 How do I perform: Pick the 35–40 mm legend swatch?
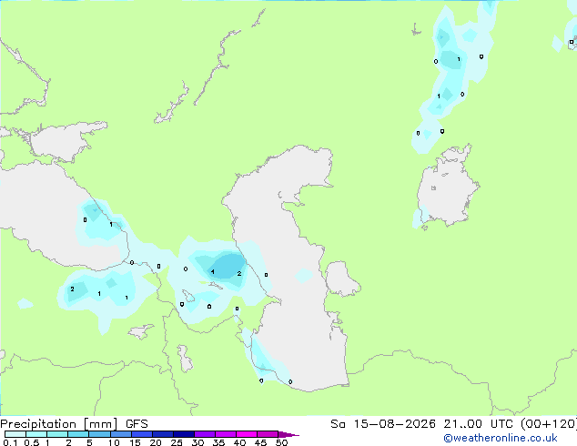[225, 434]
